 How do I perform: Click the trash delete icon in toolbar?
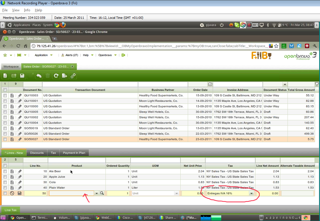[x=47, y=76]
